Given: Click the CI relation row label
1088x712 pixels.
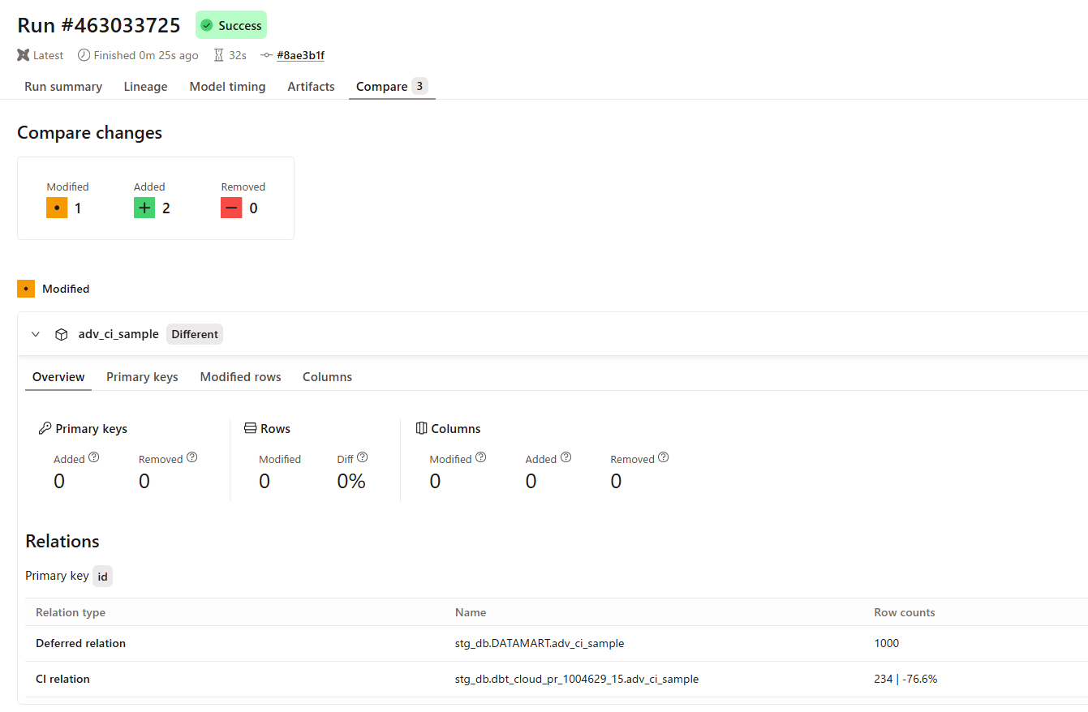Looking at the screenshot, I should 63,679.
